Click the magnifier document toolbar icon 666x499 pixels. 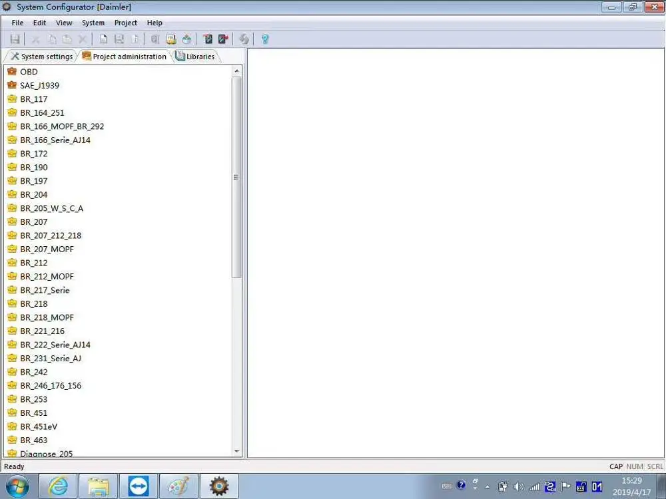pyautogui.click(x=155, y=39)
